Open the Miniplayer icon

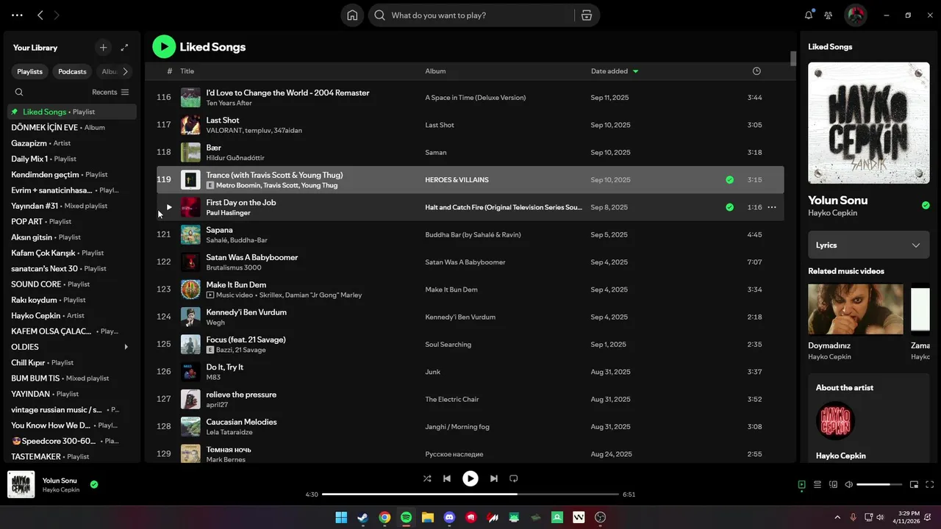tap(914, 484)
